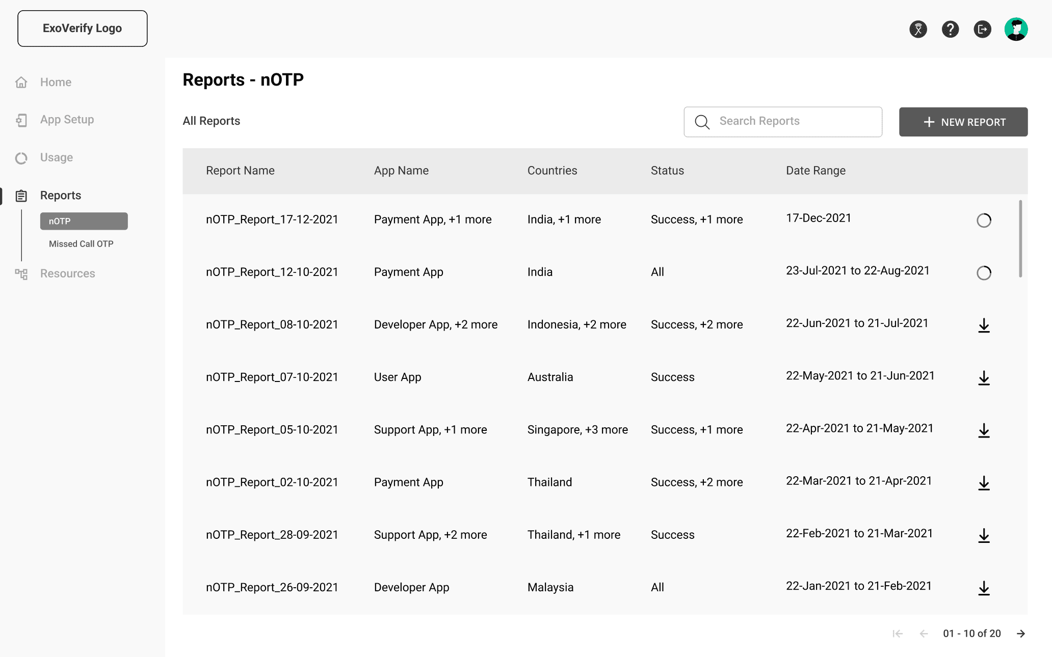This screenshot has width=1052, height=657.
Task: Download nOTP_Report_07-10-2021 report
Action: click(984, 378)
